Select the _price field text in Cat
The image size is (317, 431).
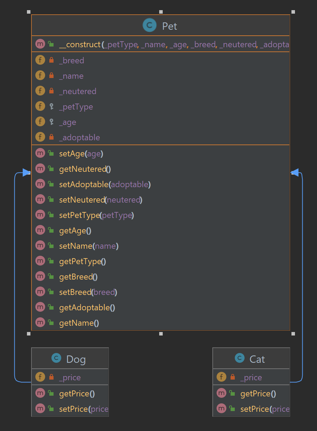tap(251, 377)
